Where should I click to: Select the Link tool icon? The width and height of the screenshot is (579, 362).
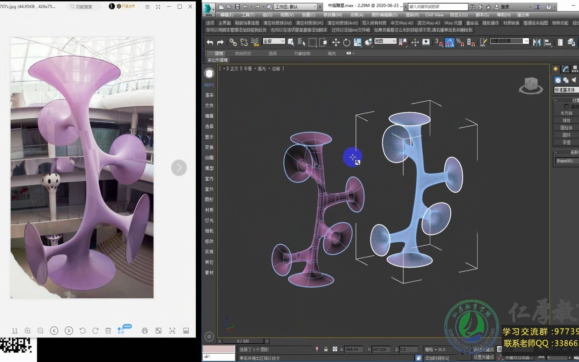233,42
